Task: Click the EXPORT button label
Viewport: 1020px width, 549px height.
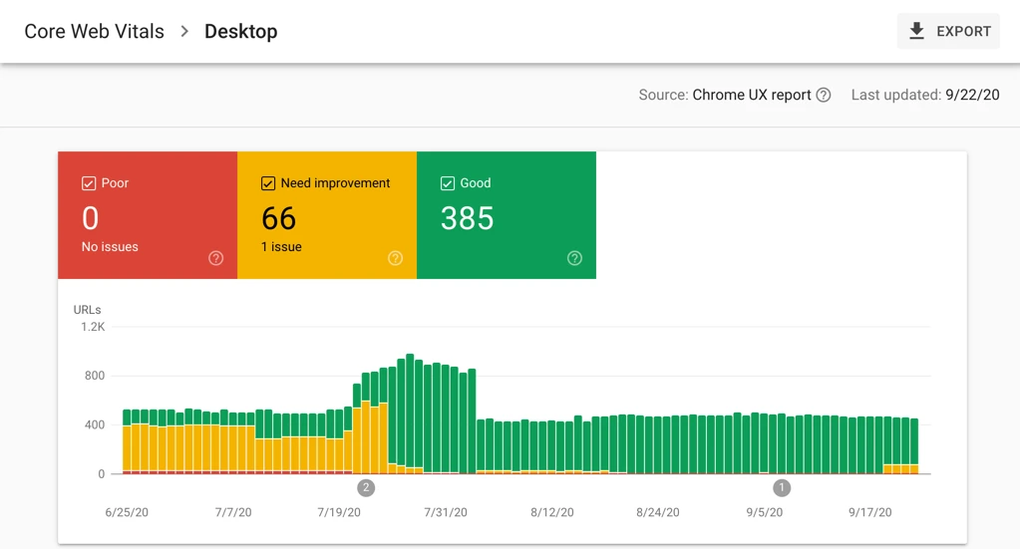Action: tap(963, 31)
